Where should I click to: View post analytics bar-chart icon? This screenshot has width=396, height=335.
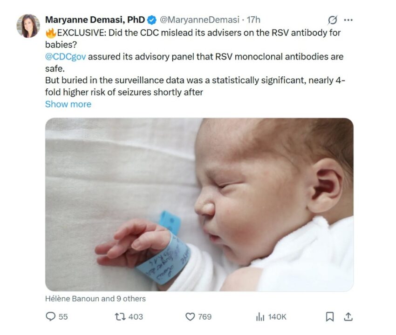tap(260, 317)
